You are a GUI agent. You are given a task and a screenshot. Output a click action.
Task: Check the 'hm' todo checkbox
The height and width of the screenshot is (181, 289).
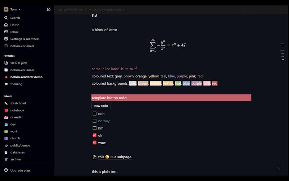pos(95,128)
